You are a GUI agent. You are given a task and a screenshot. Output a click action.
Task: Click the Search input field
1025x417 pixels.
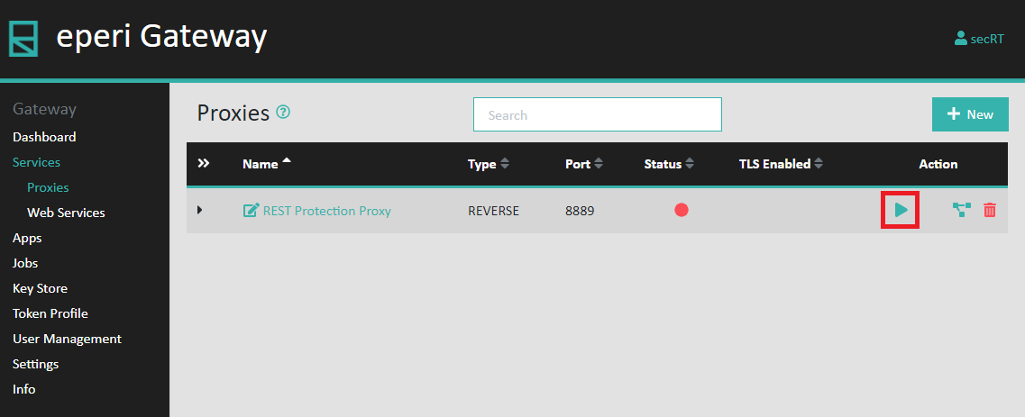pyautogui.click(x=598, y=115)
